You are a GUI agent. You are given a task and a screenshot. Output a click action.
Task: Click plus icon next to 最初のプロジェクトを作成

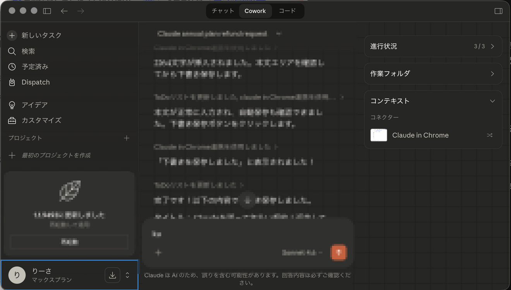[x=12, y=155]
